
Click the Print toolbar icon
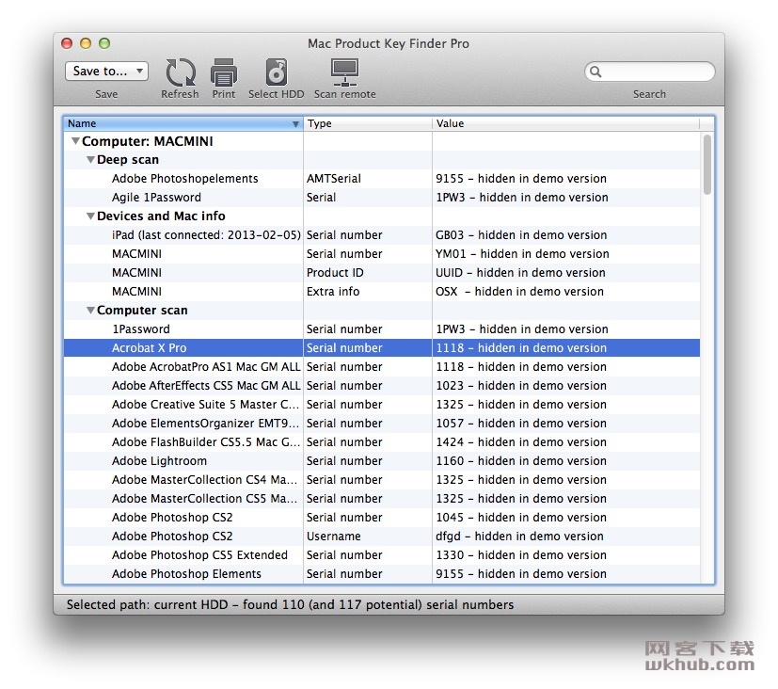[x=224, y=73]
